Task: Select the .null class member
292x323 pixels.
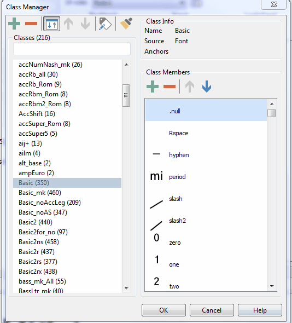Action: pos(206,111)
